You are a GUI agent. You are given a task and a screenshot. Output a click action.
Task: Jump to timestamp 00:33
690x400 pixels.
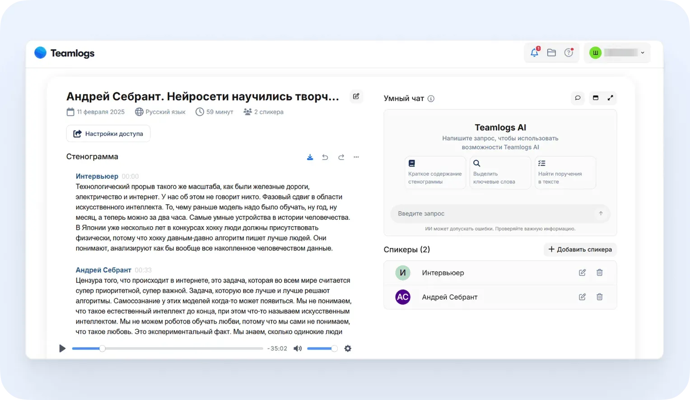143,270
